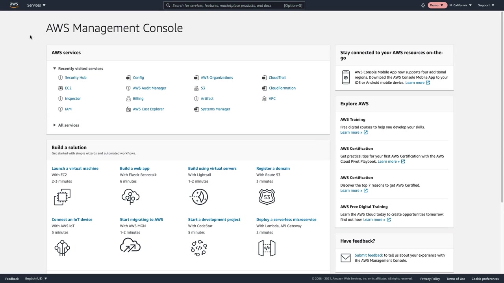504x283 pixels.
Task: Open the AWS Organizations link
Action: (x=217, y=78)
